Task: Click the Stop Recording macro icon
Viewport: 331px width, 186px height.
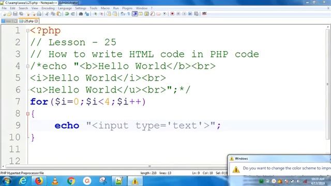Action: tap(178, 14)
